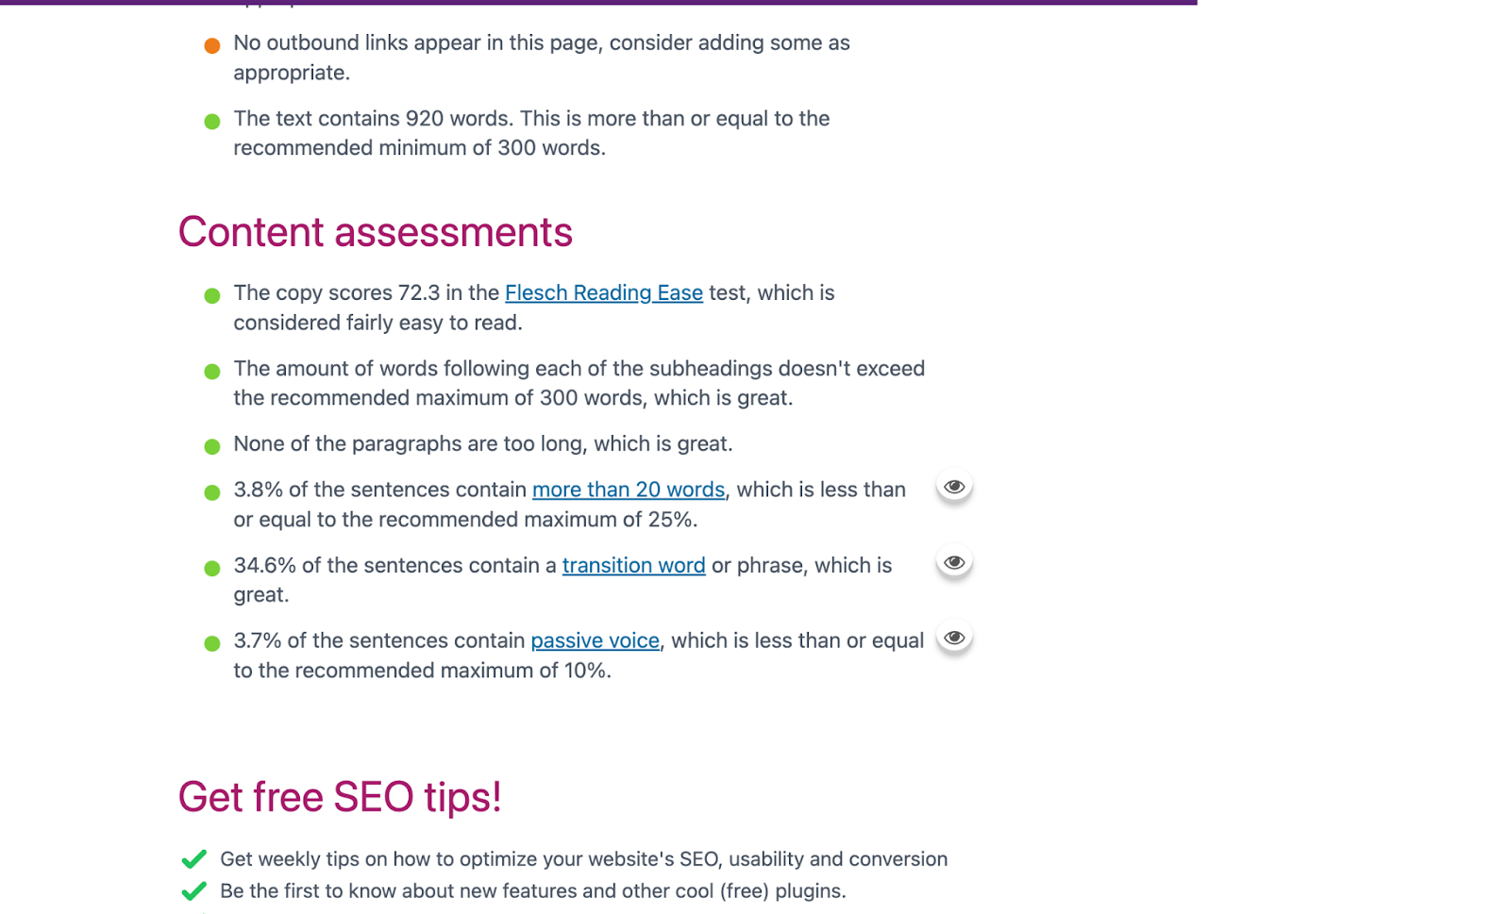Click the 'Content assessments' heading

376,232
